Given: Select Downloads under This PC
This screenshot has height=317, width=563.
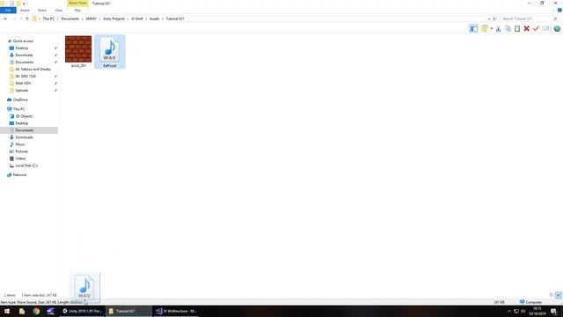Looking at the screenshot, I should [24, 137].
